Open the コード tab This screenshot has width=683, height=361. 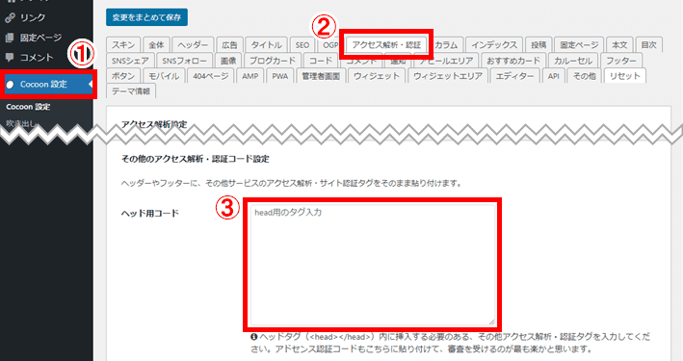pyautogui.click(x=321, y=61)
